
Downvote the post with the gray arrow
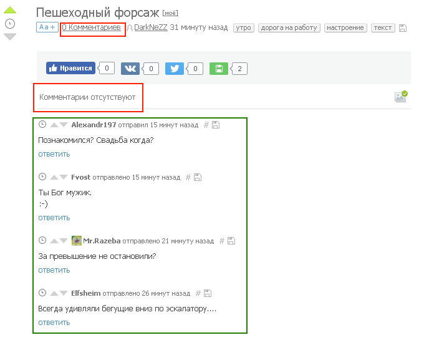[x=10, y=37]
